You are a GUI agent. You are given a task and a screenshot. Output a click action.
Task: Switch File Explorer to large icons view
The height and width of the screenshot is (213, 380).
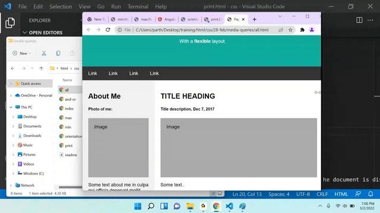[x=220, y=193]
